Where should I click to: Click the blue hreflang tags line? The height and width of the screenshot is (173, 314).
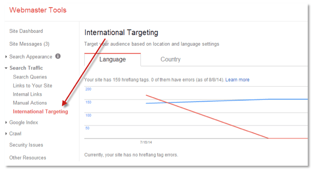click(214, 100)
